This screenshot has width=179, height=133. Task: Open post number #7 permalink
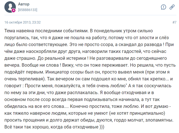(174, 22)
